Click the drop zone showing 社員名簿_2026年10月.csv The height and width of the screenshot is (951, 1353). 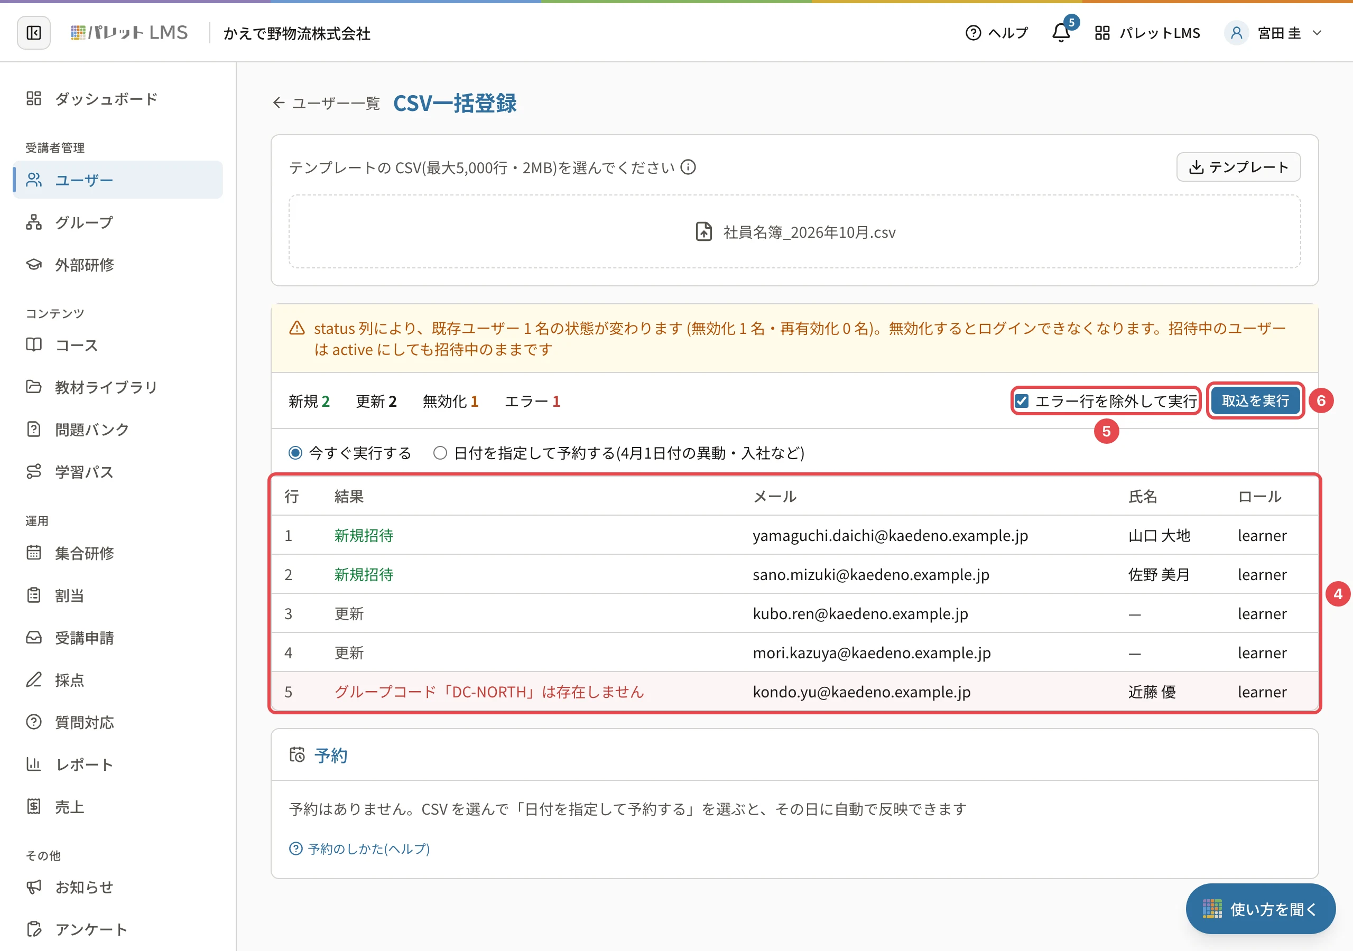point(794,231)
